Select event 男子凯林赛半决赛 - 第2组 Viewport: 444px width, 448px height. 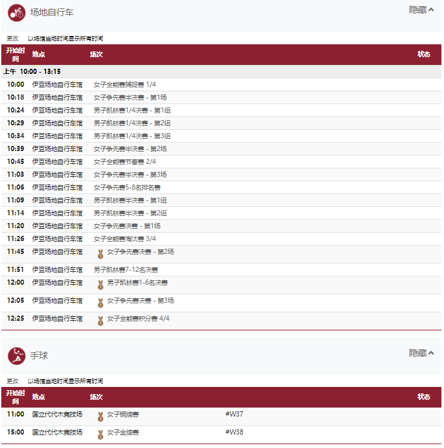(130, 213)
